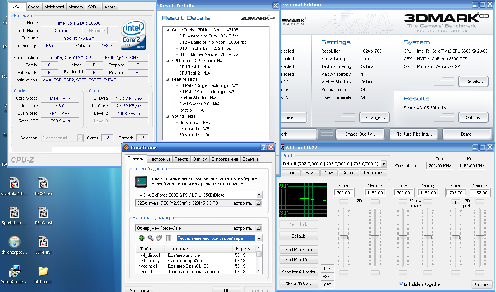Click the Change... settings button in 3DMark
496x292 pixels.
[x=375, y=117]
